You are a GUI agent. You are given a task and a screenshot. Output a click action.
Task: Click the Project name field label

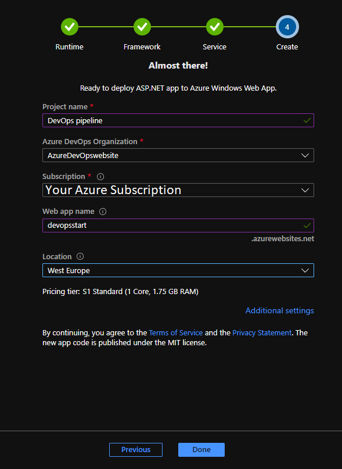pos(65,107)
